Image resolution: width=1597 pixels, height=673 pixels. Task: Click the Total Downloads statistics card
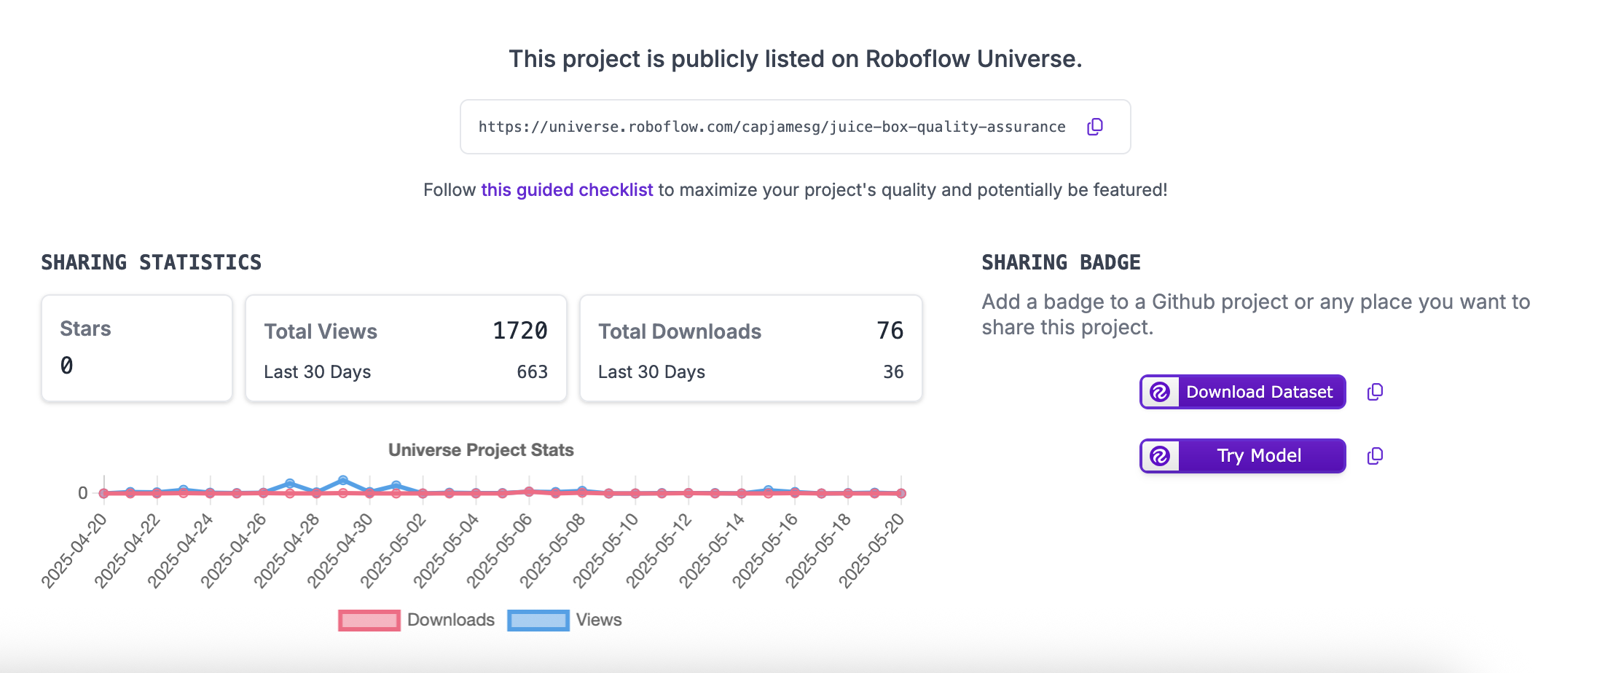(750, 348)
